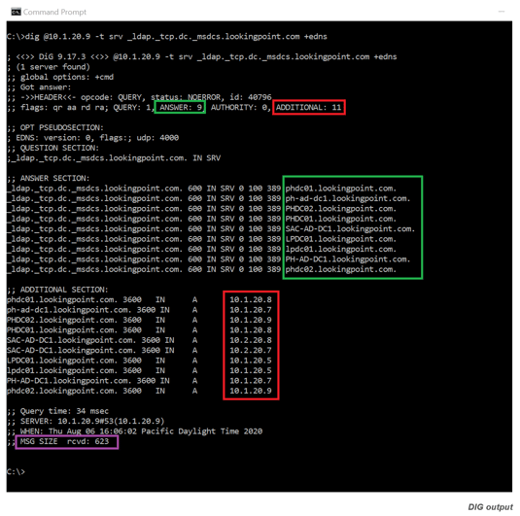The height and width of the screenshot is (516, 520).
Task: Select the question line ending in "IN SRV"
Action: pyautogui.click(x=114, y=157)
